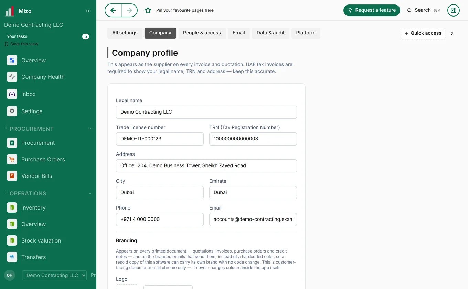Collapse the OPERATIONS section chevron
Screen dimensions: 468x289
[90, 193]
